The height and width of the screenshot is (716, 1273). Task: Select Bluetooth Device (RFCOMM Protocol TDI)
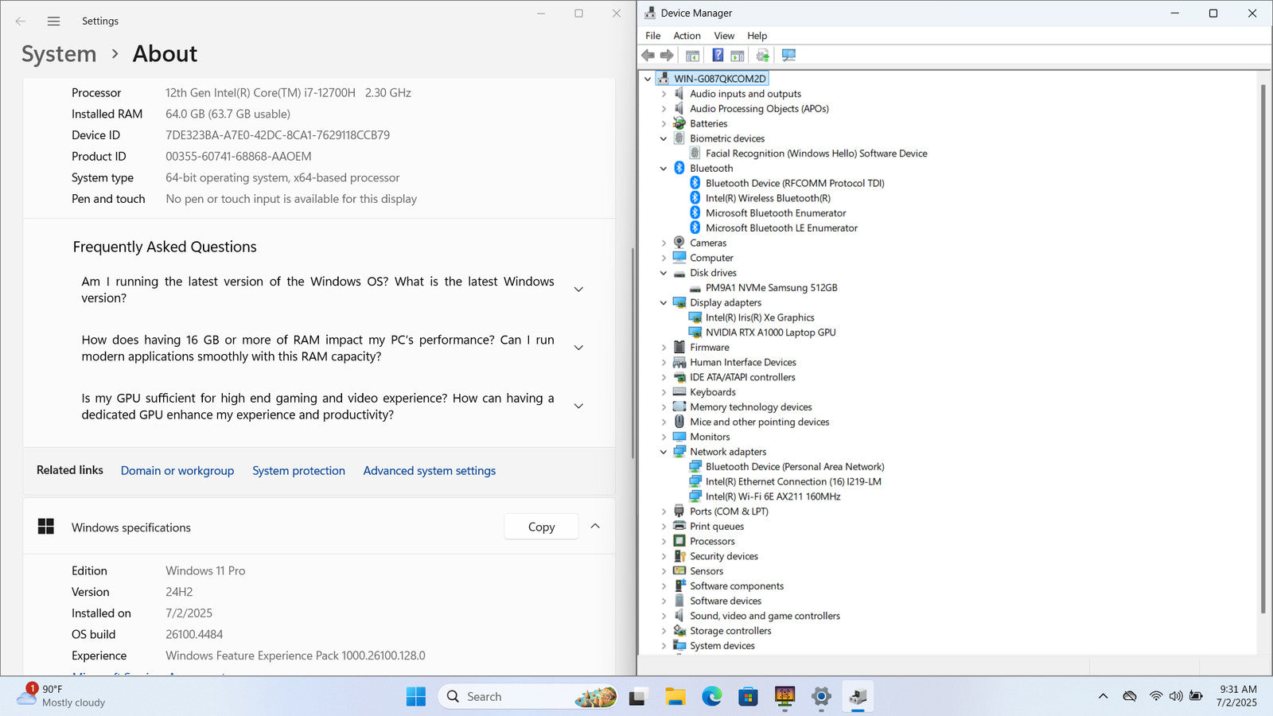click(x=795, y=183)
